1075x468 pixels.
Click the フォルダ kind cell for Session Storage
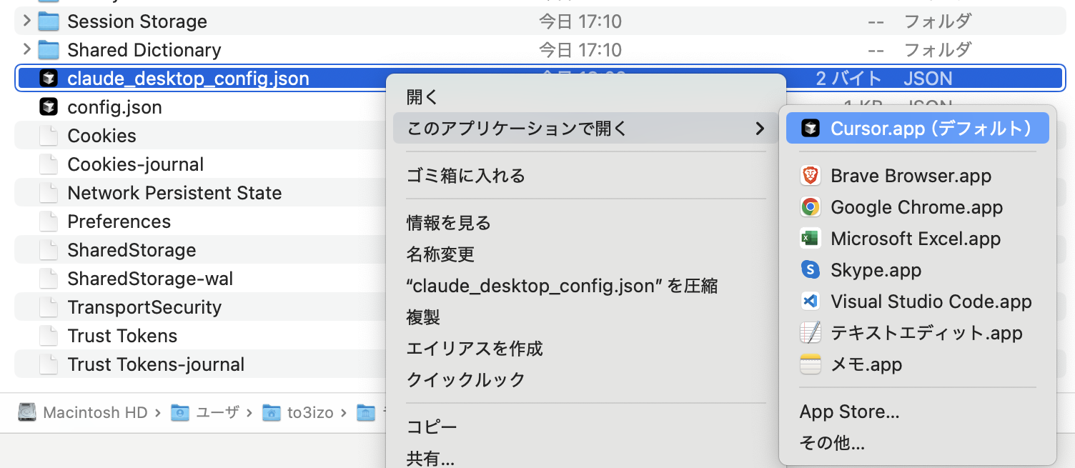coord(938,21)
